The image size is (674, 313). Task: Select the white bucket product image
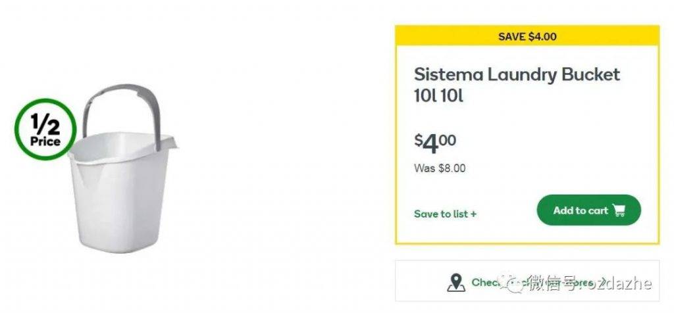coord(122,168)
